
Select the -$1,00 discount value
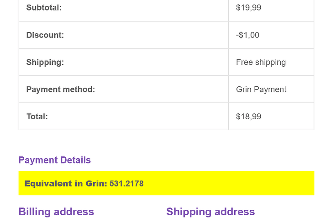point(247,35)
